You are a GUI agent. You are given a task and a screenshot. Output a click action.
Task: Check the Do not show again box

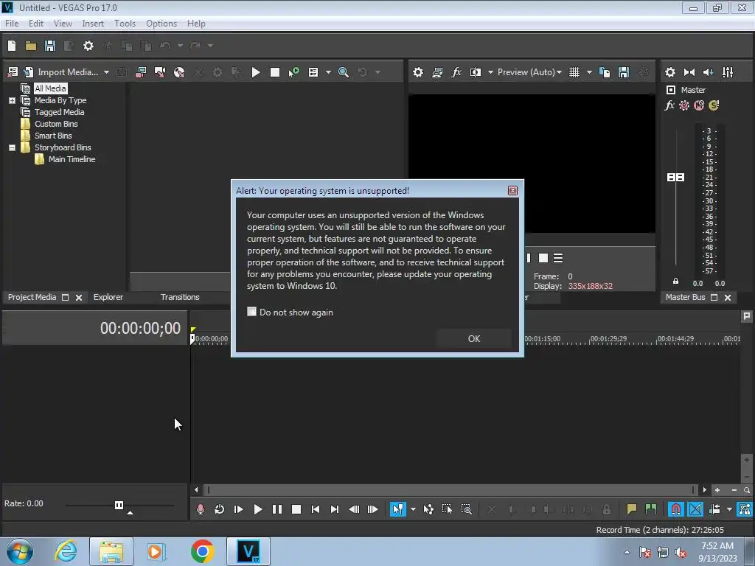tap(251, 312)
